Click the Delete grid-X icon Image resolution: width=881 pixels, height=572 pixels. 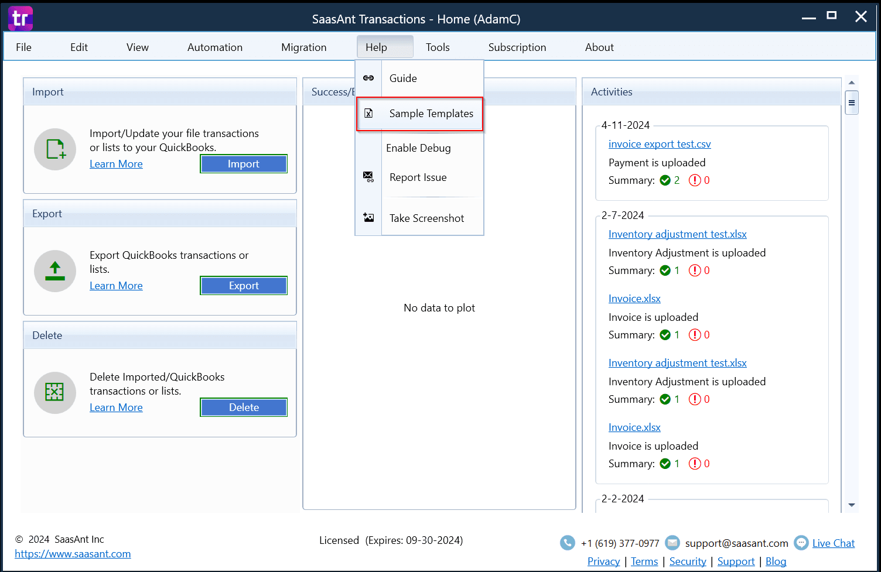pyautogui.click(x=55, y=393)
